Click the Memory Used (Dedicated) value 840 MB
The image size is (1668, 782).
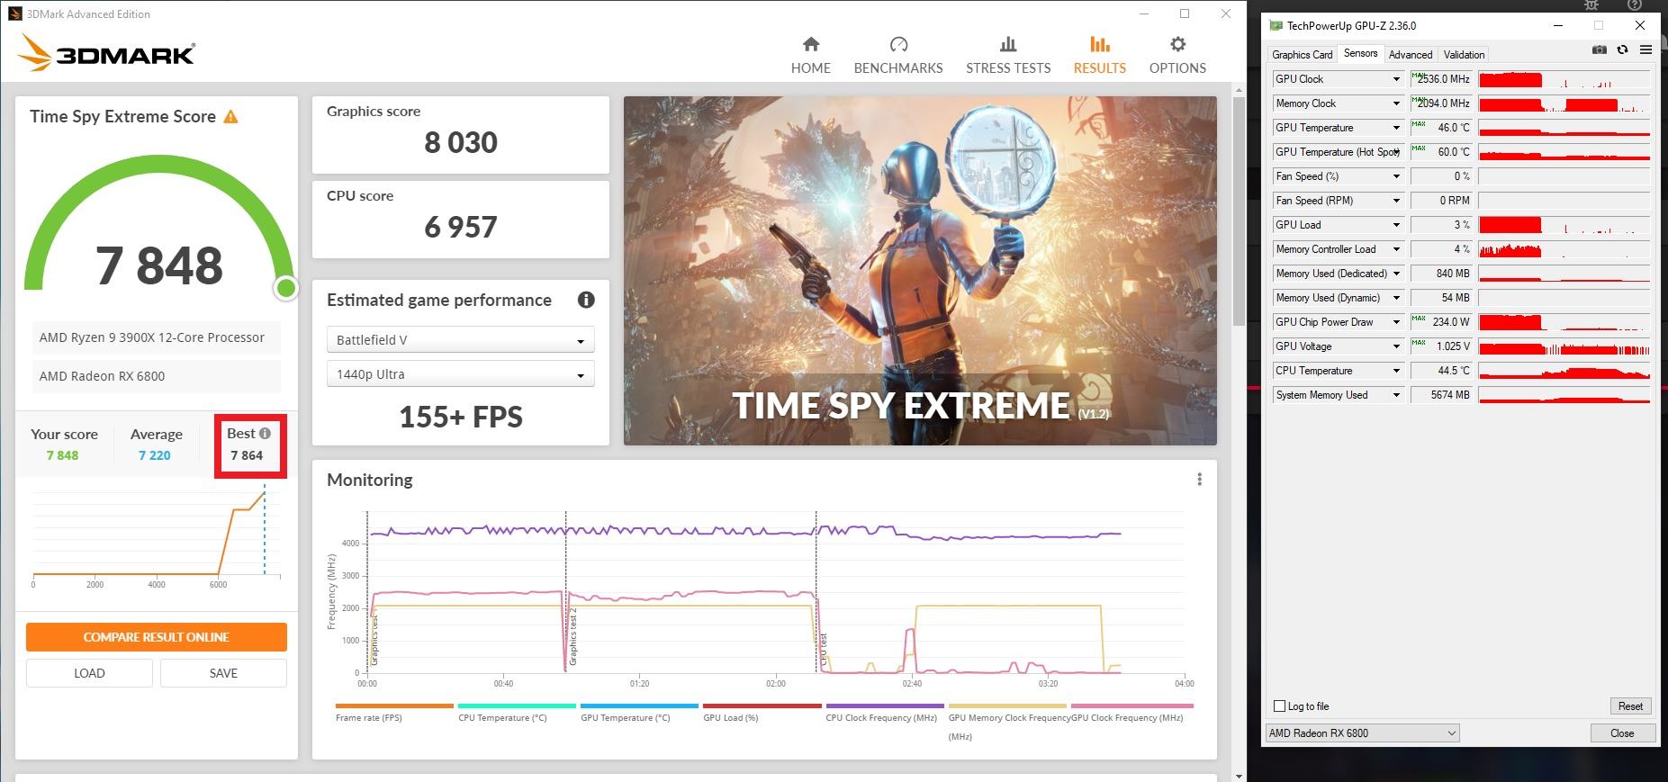pyautogui.click(x=1441, y=274)
